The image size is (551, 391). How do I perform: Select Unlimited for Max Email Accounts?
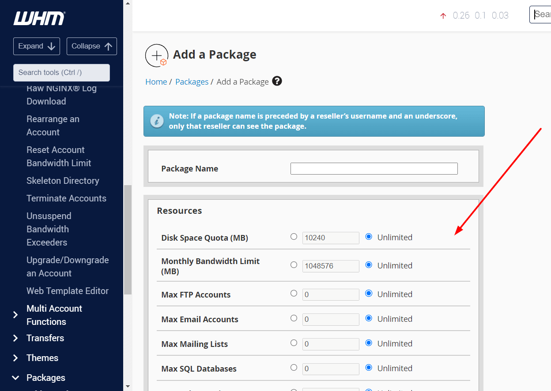[x=369, y=318]
